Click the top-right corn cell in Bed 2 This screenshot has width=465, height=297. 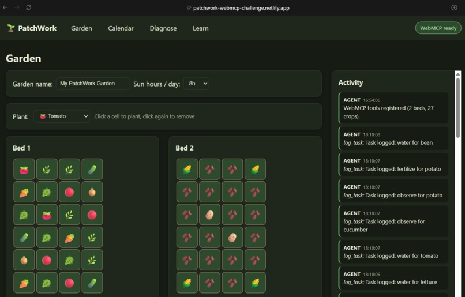pyautogui.click(x=256, y=169)
